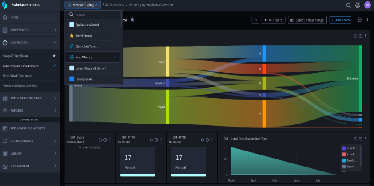Click the Sankey card clock icon
The width and height of the screenshot is (374, 186).
click(x=360, y=36)
